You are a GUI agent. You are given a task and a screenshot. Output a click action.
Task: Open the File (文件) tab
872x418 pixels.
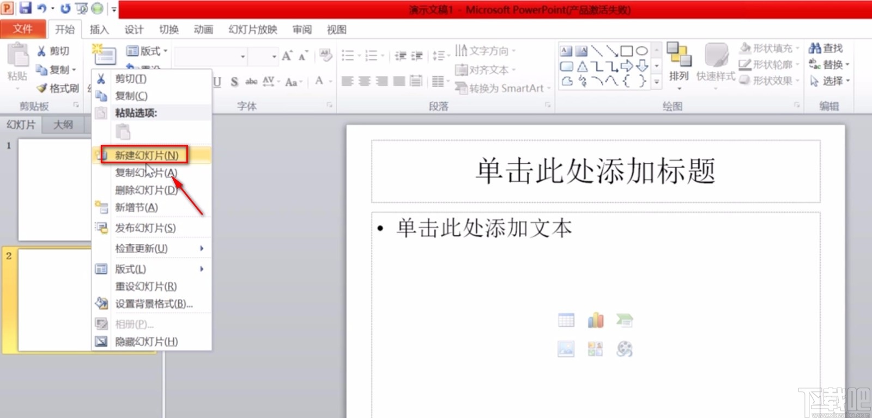pos(22,29)
